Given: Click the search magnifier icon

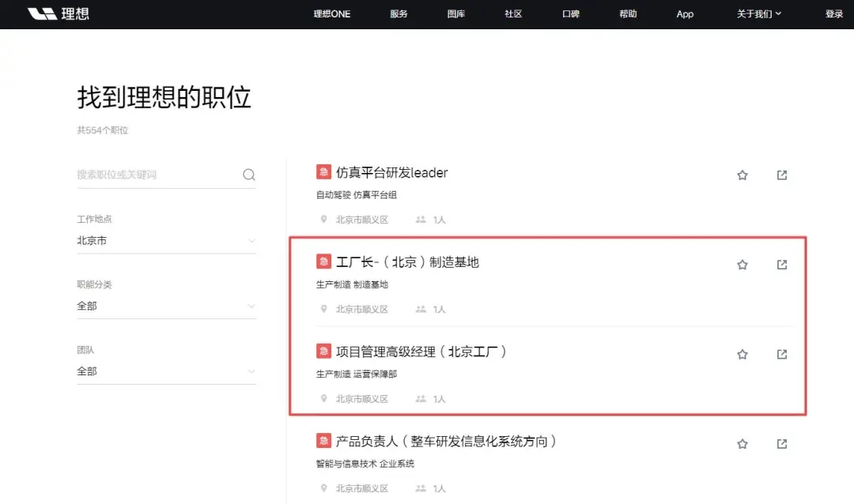Looking at the screenshot, I should [x=249, y=175].
